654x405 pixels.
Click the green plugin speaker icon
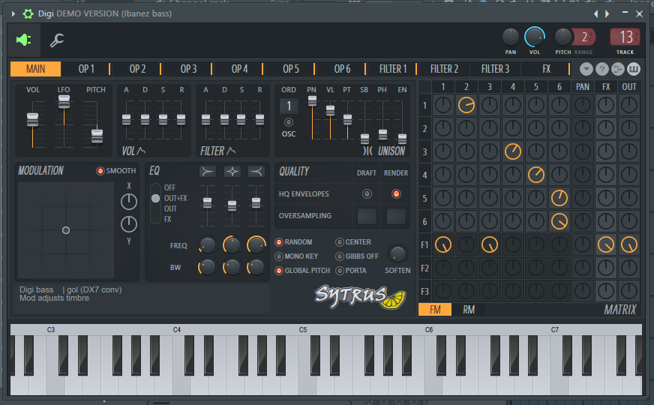[24, 40]
